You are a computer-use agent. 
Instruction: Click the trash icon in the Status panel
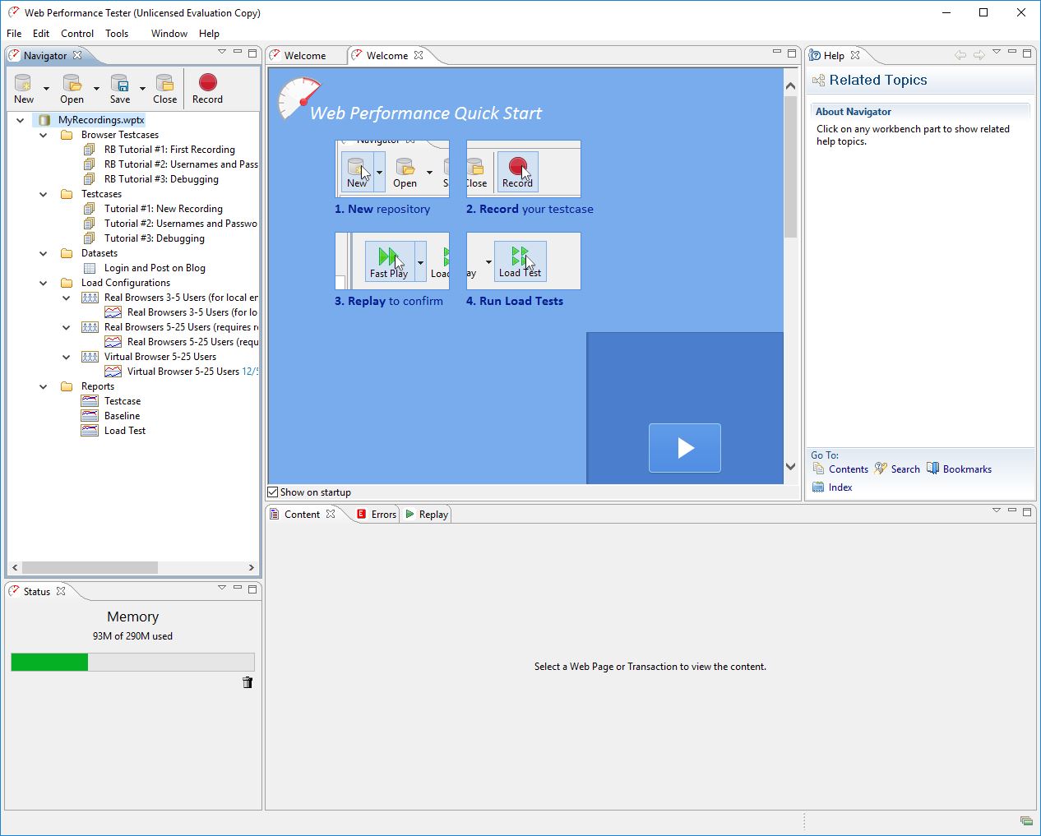coord(248,682)
